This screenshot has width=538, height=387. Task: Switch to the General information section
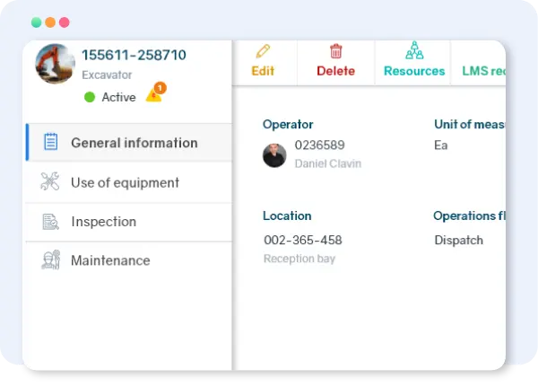tap(134, 143)
